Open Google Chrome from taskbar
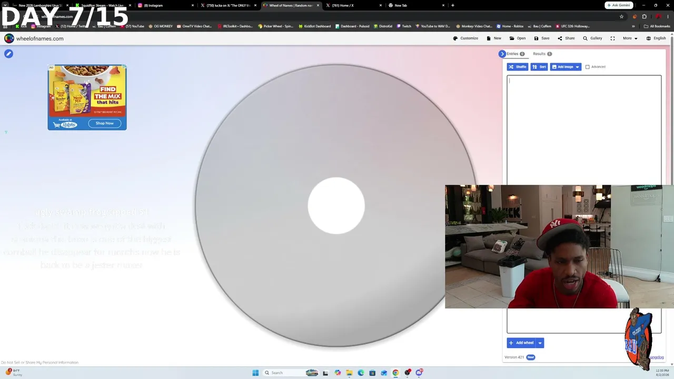This screenshot has width=674, height=379. tap(395, 373)
